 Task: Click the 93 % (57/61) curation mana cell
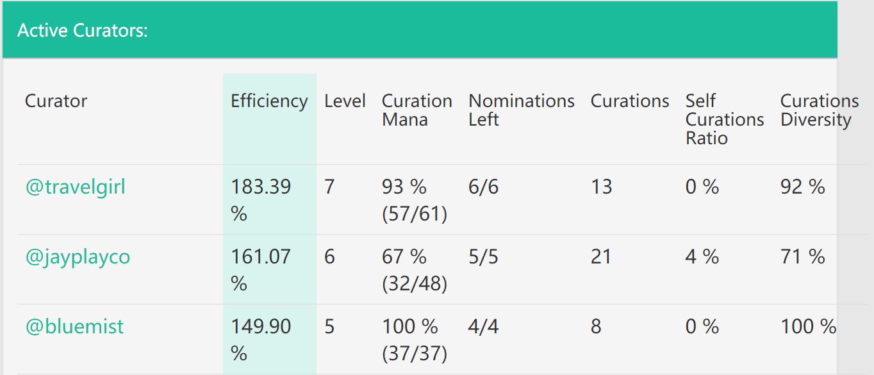[414, 199]
